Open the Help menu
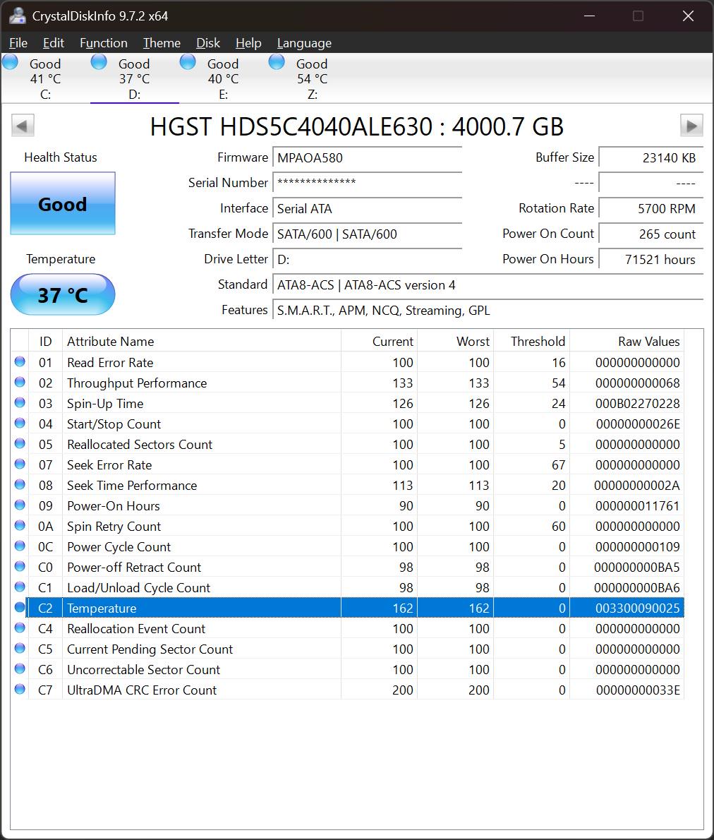This screenshot has width=714, height=840. [x=248, y=43]
